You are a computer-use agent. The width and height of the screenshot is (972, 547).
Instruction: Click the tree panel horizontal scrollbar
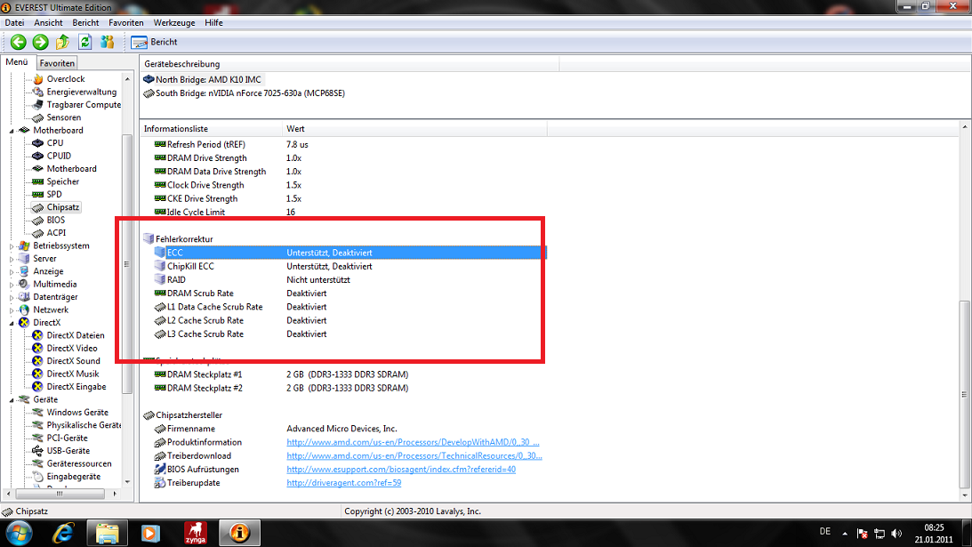pyautogui.click(x=60, y=495)
